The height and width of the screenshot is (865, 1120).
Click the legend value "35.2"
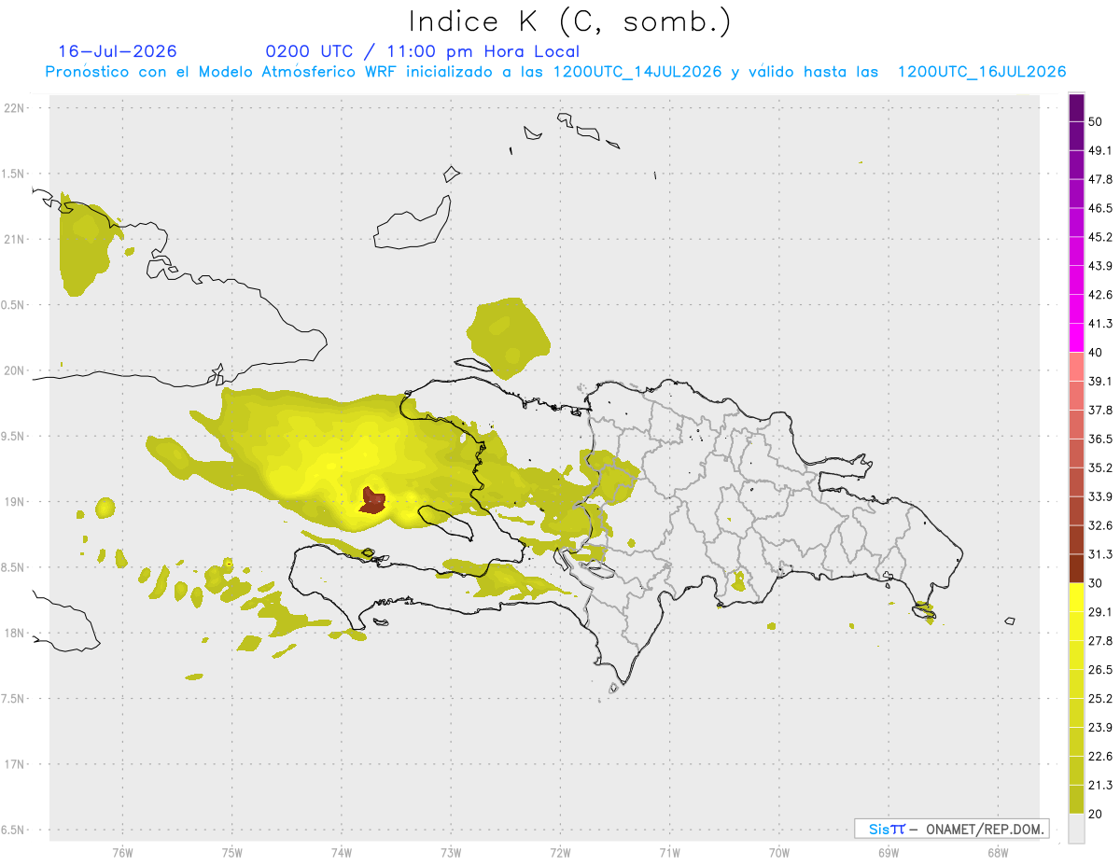click(x=1099, y=467)
